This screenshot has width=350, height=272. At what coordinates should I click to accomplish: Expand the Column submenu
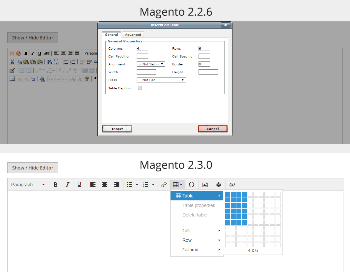pos(197,250)
